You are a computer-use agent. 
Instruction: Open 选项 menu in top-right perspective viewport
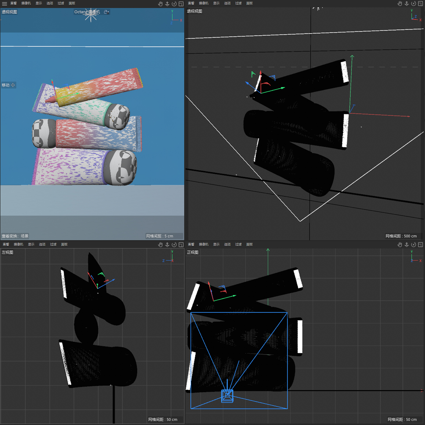coord(228,3)
